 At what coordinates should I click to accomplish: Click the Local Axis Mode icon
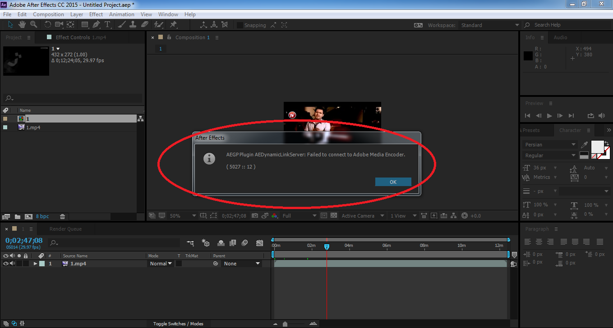203,25
